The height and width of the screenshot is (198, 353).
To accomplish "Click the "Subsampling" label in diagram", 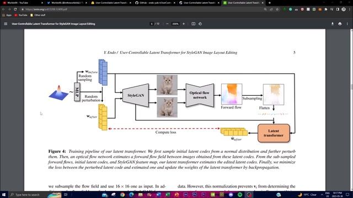I will point(252,98).
